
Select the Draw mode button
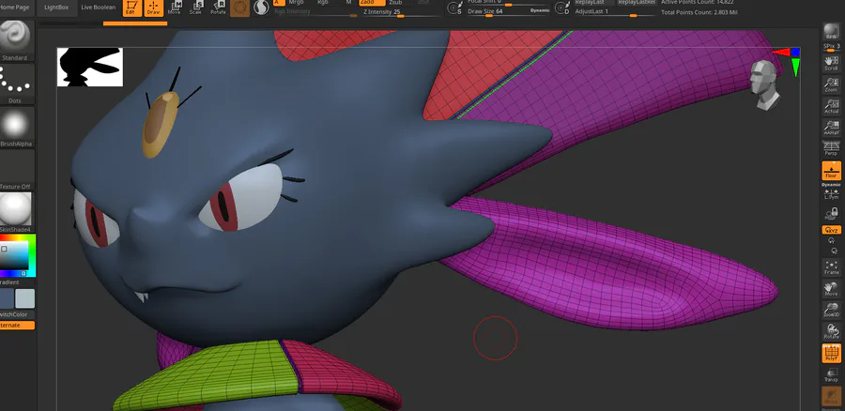point(154,8)
